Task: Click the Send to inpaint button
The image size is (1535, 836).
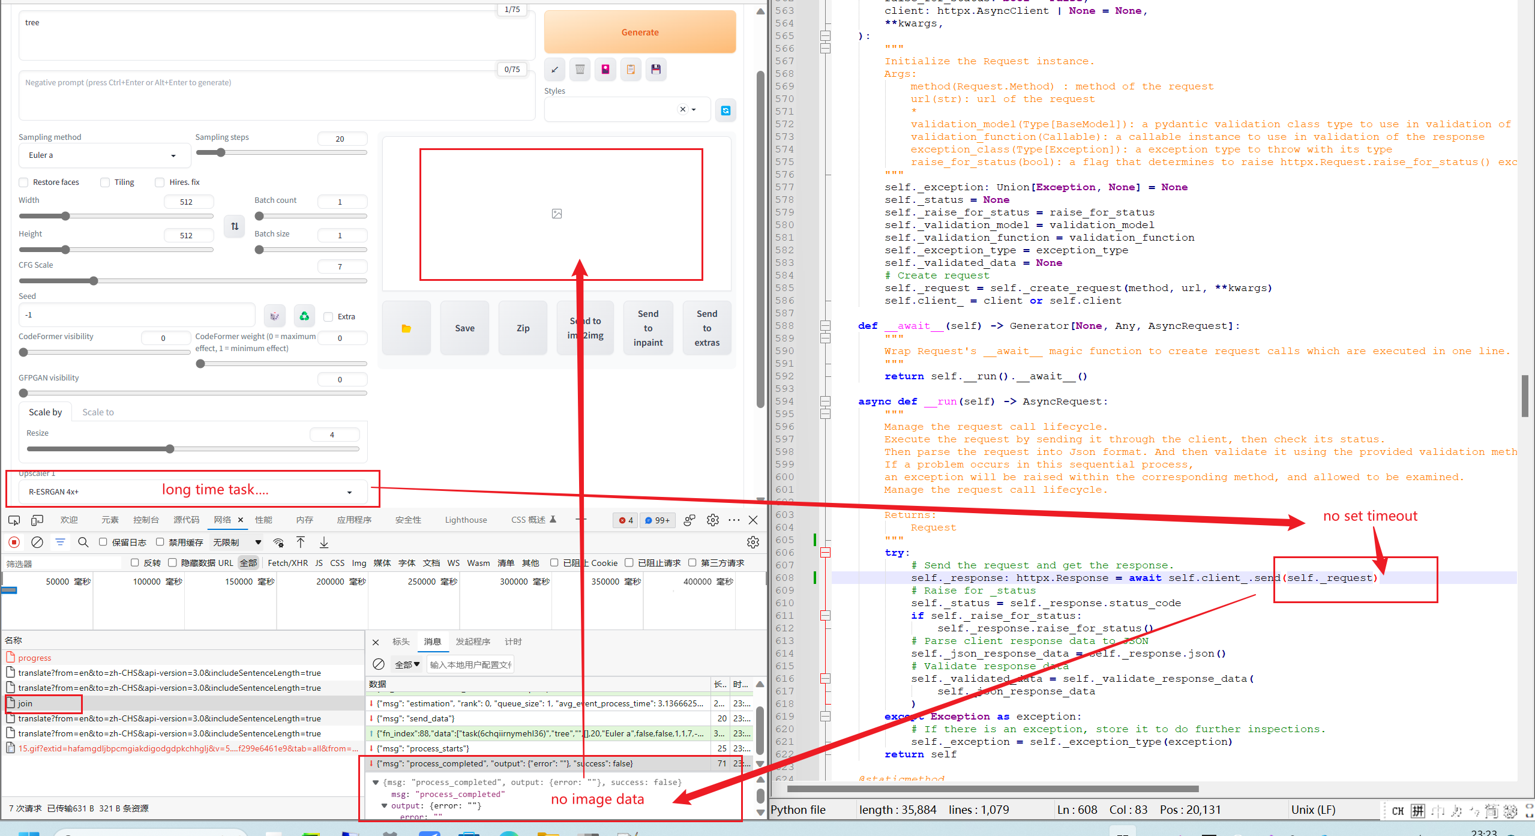Action: [x=648, y=328]
